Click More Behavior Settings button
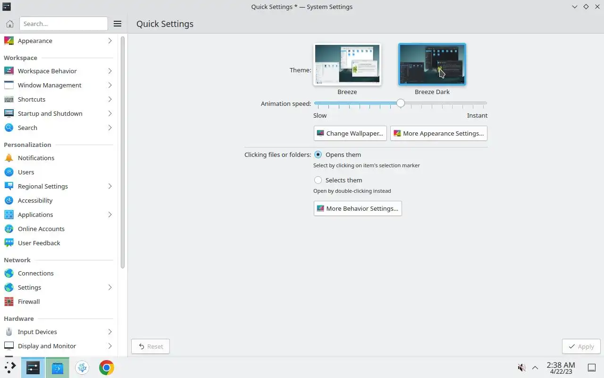Viewport: 604px width, 378px height. (358, 208)
